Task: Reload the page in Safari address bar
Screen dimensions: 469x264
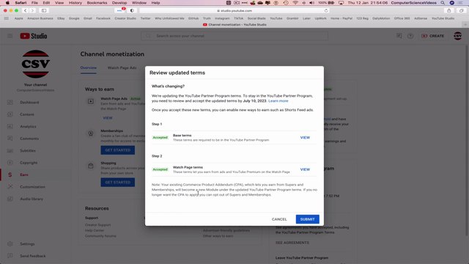Action: (326, 10)
